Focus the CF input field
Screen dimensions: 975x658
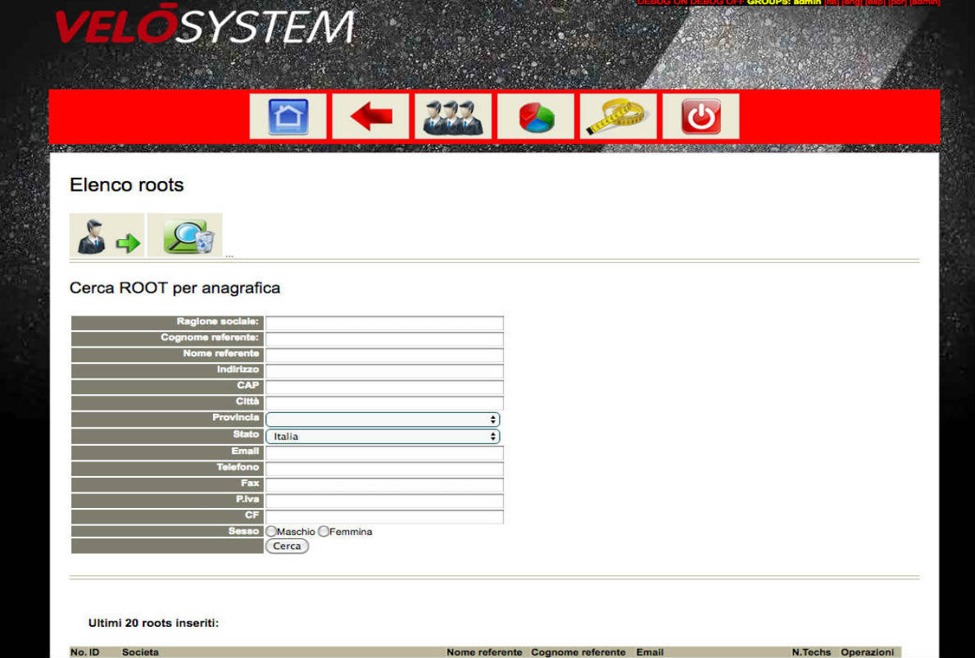pyautogui.click(x=384, y=517)
